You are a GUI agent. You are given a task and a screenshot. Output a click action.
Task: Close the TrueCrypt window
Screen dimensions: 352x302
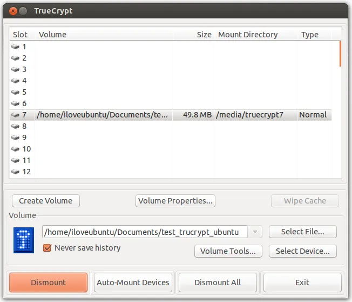coord(13,11)
